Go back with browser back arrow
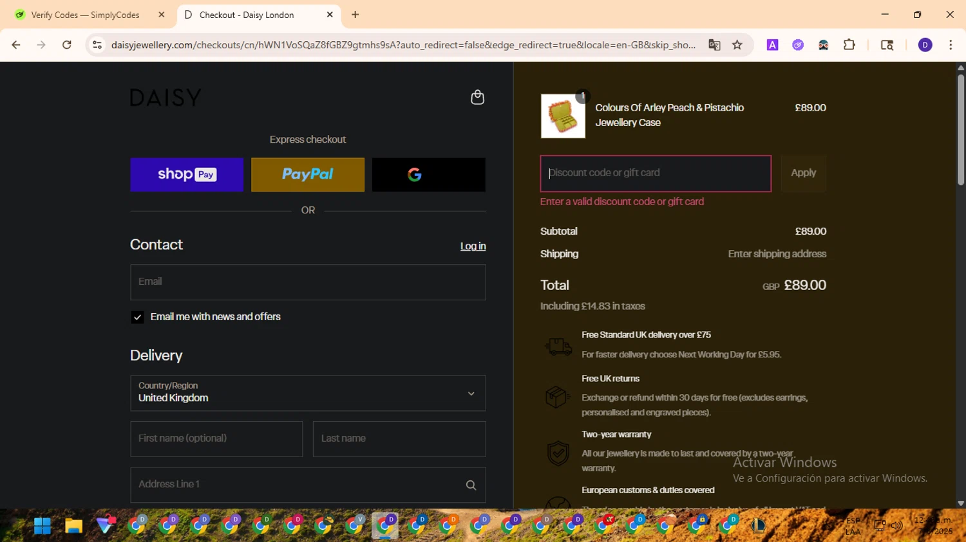This screenshot has width=966, height=542. [16, 45]
